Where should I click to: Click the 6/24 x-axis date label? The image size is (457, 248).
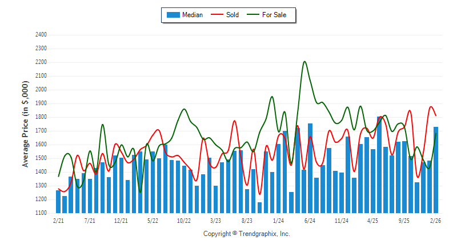pos(310,220)
